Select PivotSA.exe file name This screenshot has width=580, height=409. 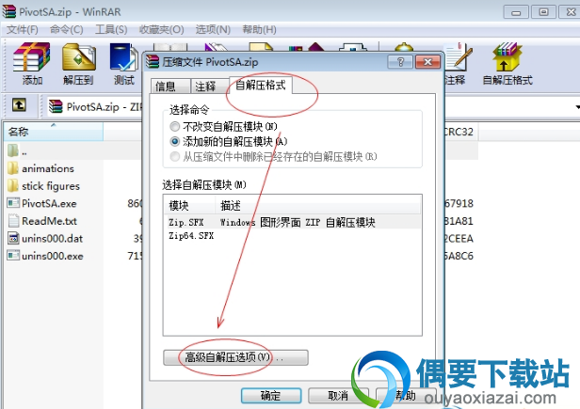click(49, 204)
